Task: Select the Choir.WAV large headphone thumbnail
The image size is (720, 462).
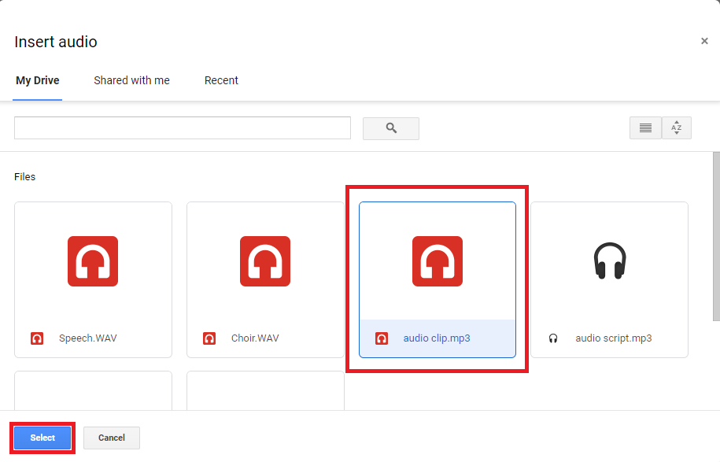Action: pyautogui.click(x=265, y=261)
